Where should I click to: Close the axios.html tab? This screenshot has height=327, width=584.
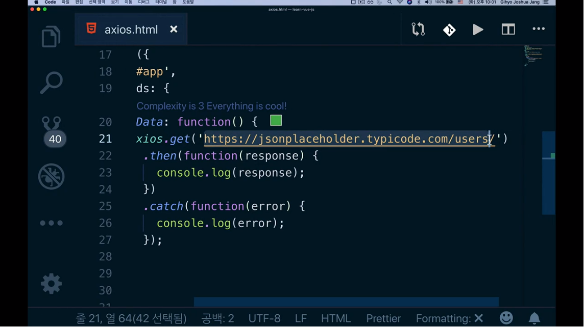coord(174,30)
